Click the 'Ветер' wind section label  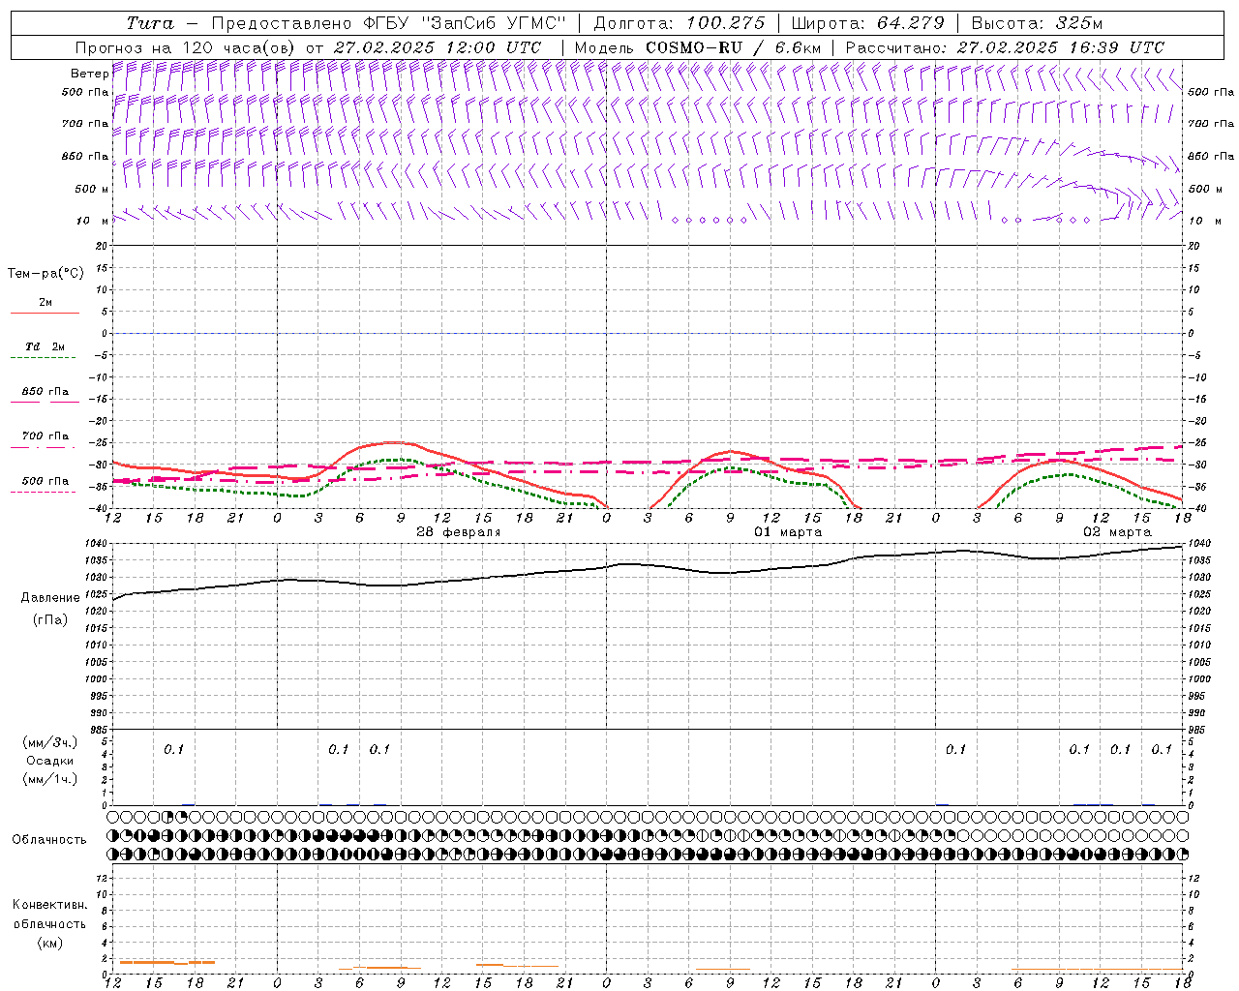point(89,74)
